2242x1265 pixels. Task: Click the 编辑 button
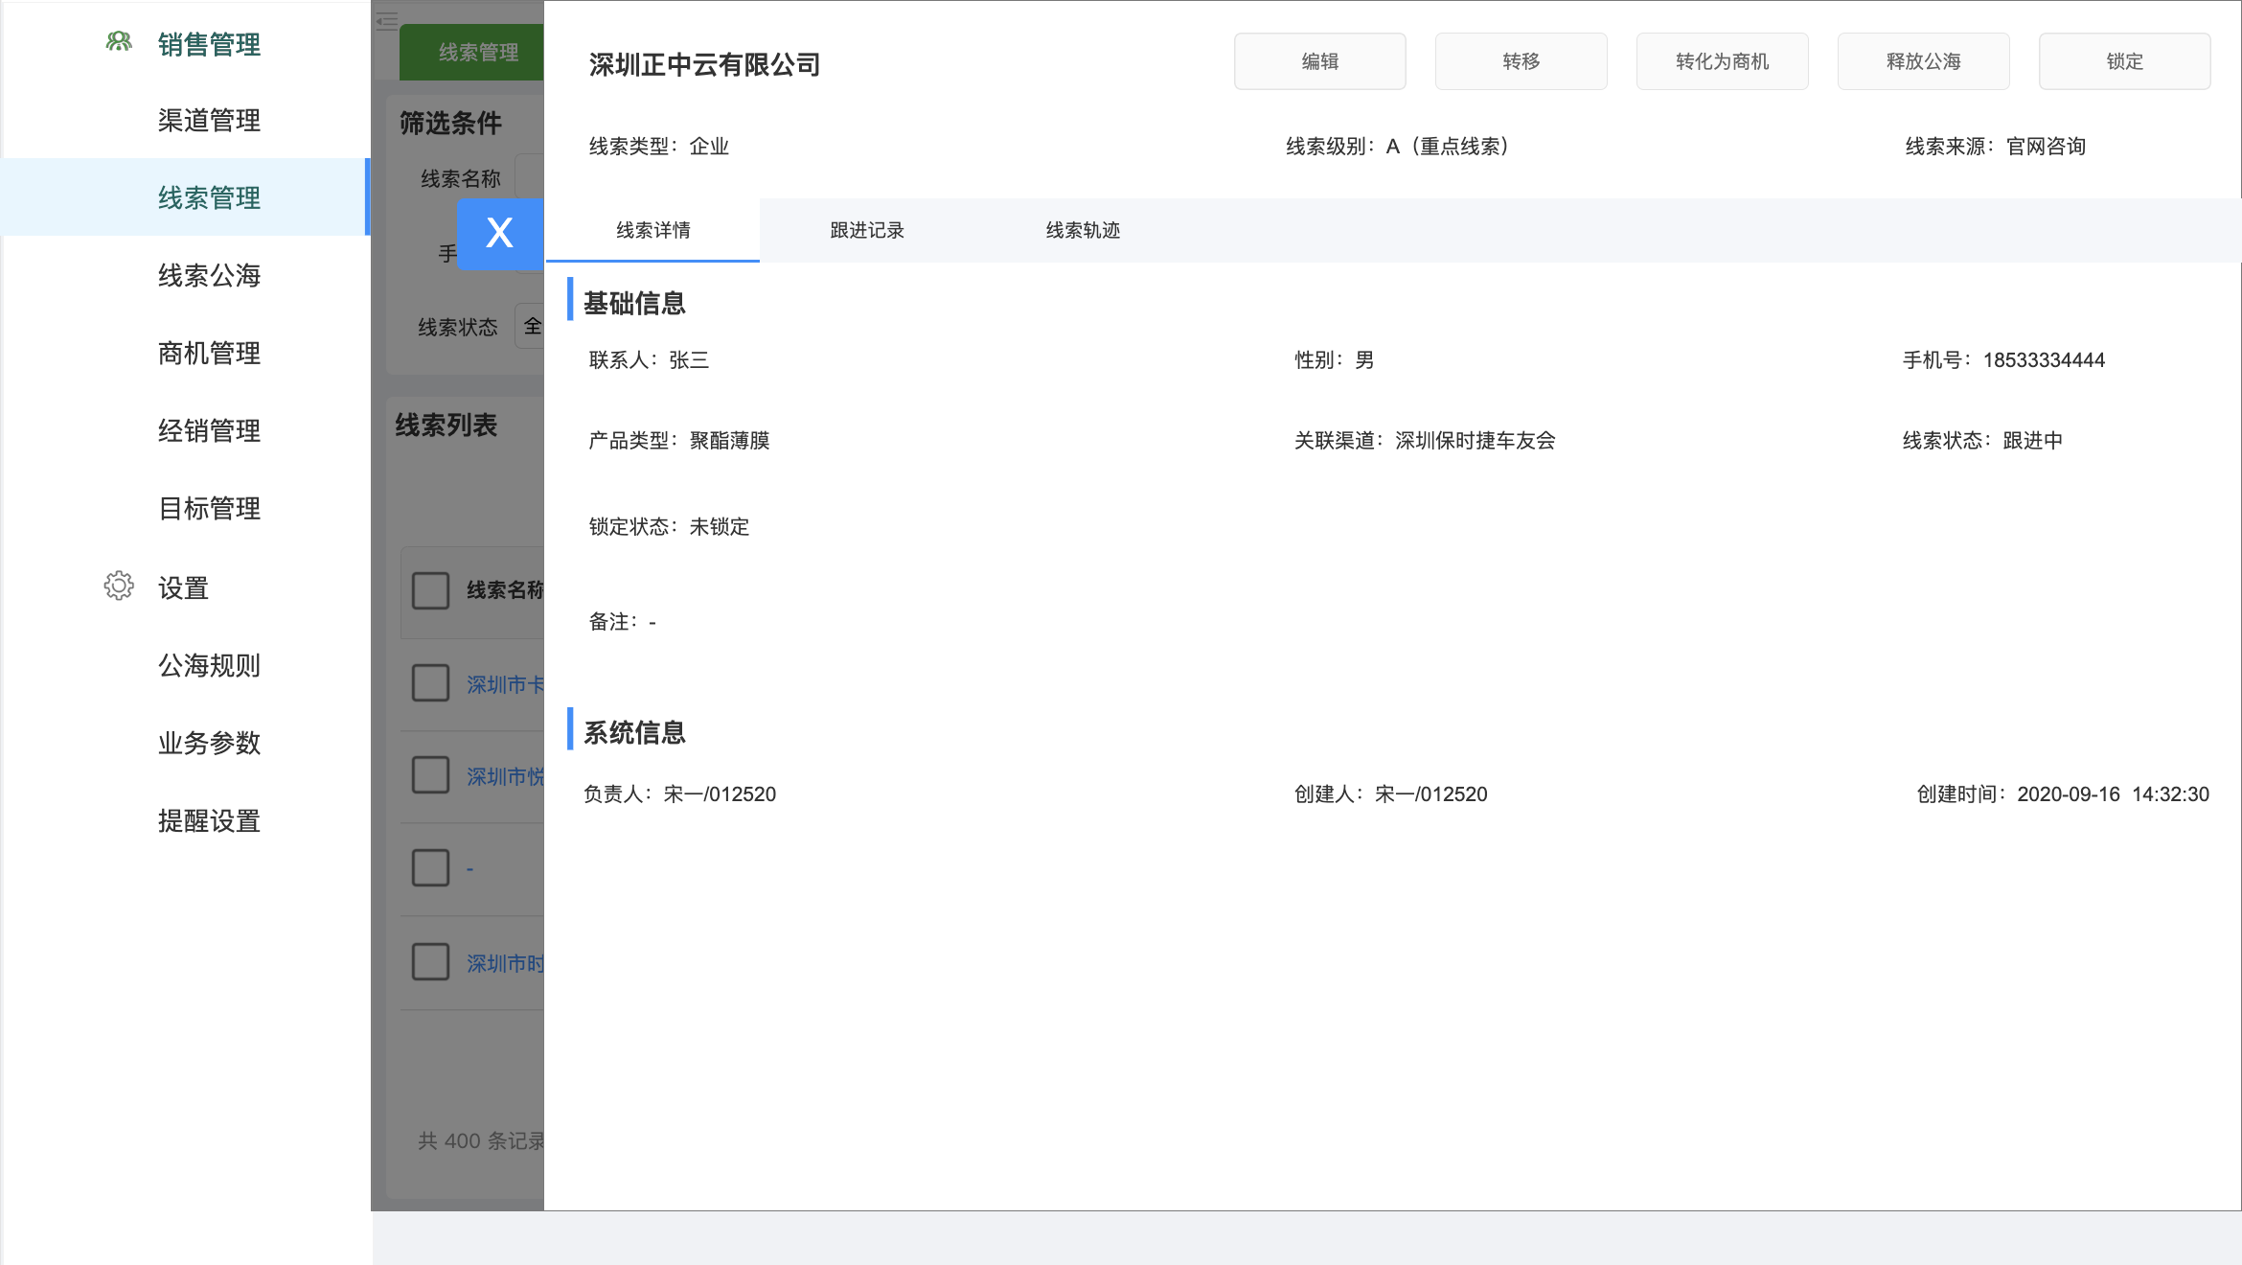[x=1319, y=61]
